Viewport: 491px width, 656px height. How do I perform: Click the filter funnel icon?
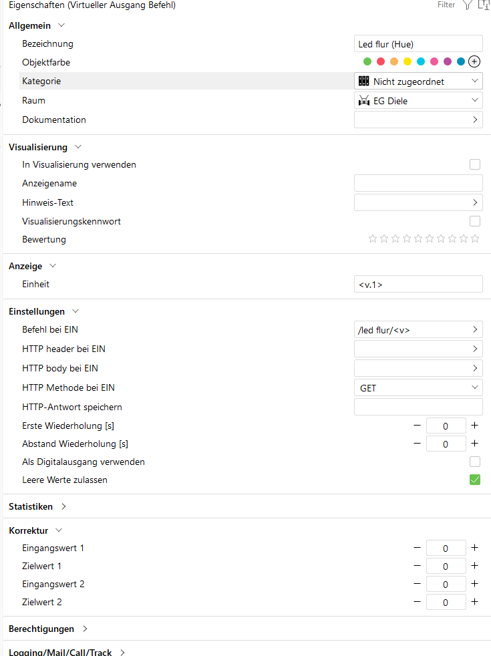pyautogui.click(x=467, y=5)
